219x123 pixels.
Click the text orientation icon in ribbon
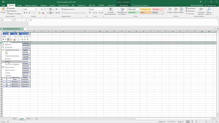57,9
